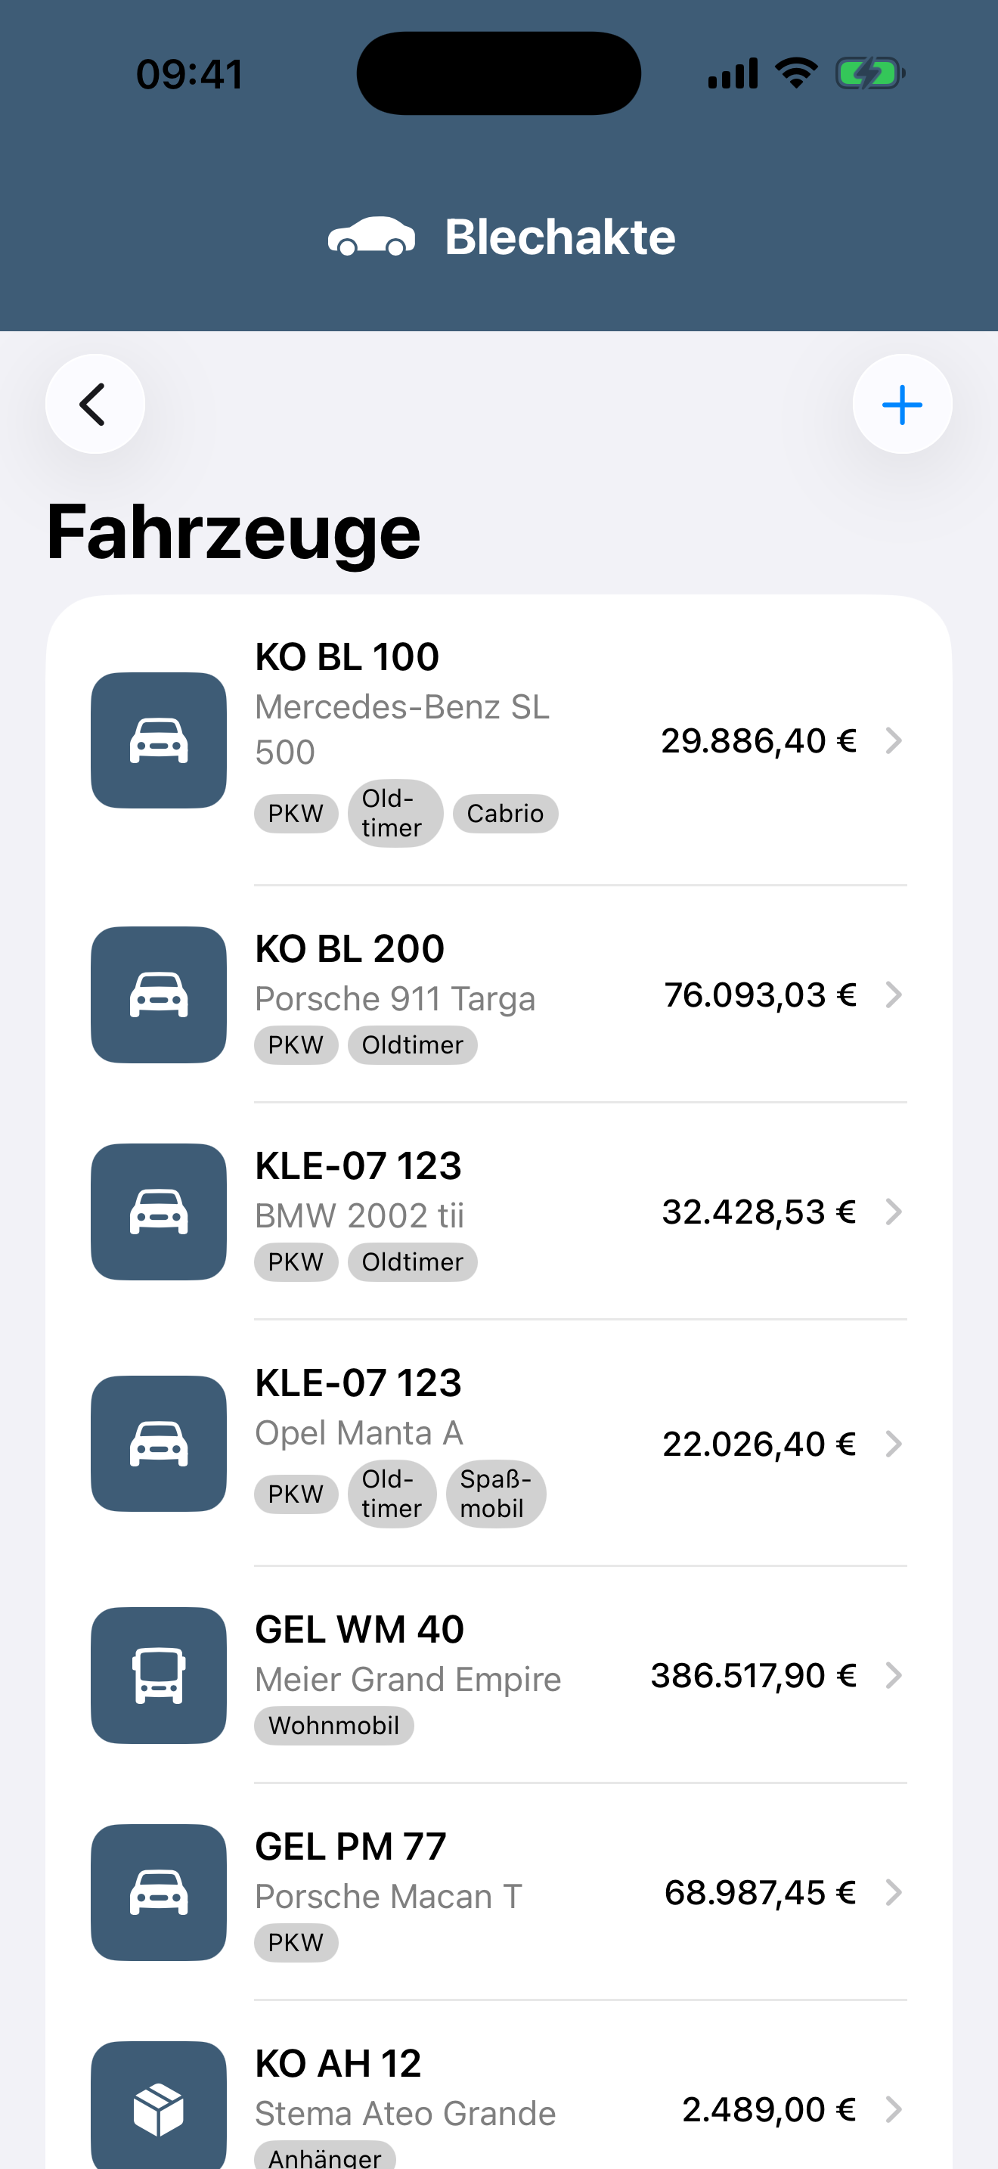Tap the Blechakte car logo in header

(371, 236)
